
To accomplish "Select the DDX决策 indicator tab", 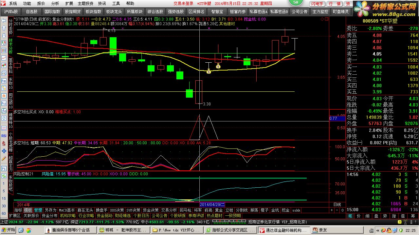I will pos(117,210).
